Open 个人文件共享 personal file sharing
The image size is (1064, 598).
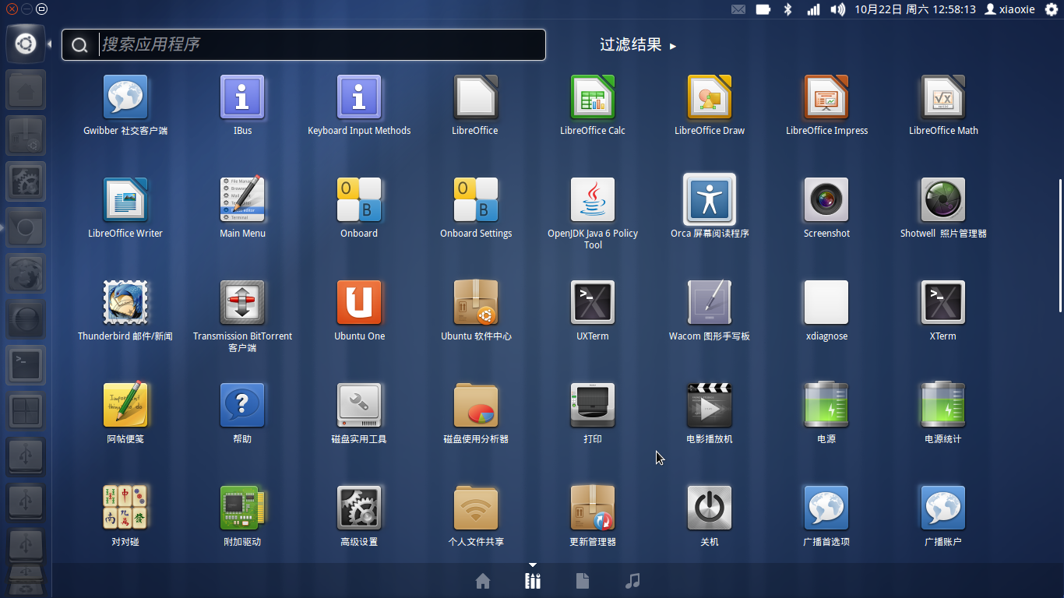click(x=476, y=508)
